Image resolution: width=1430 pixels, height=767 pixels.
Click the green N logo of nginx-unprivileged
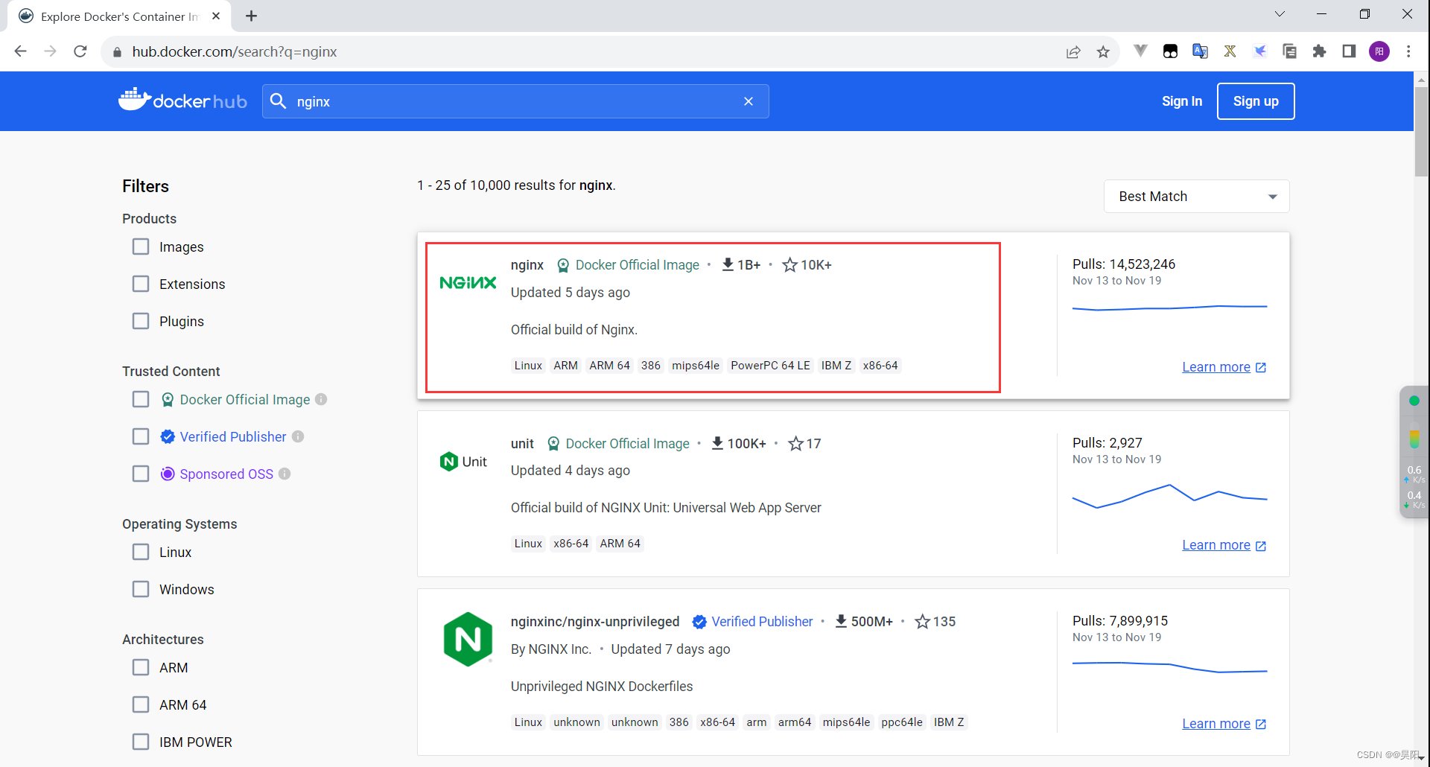pyautogui.click(x=468, y=639)
